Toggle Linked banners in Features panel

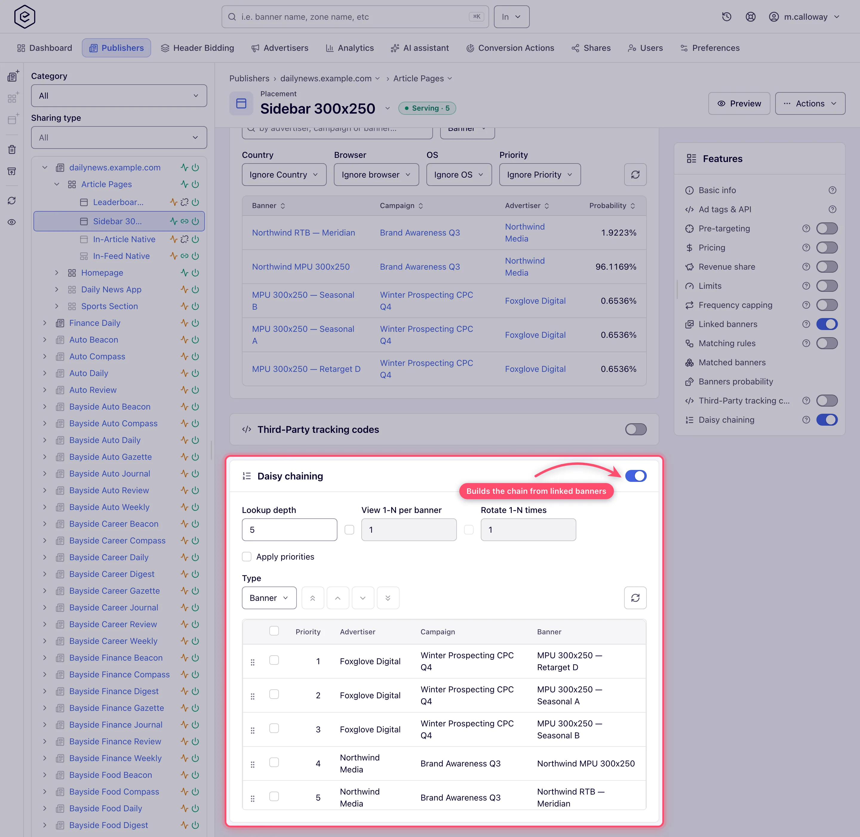pyautogui.click(x=827, y=324)
